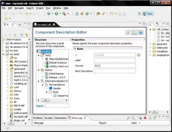This screenshot has width=172, height=132.
Task: Click the Debug bug toolbar icon
Action: coord(49,13)
